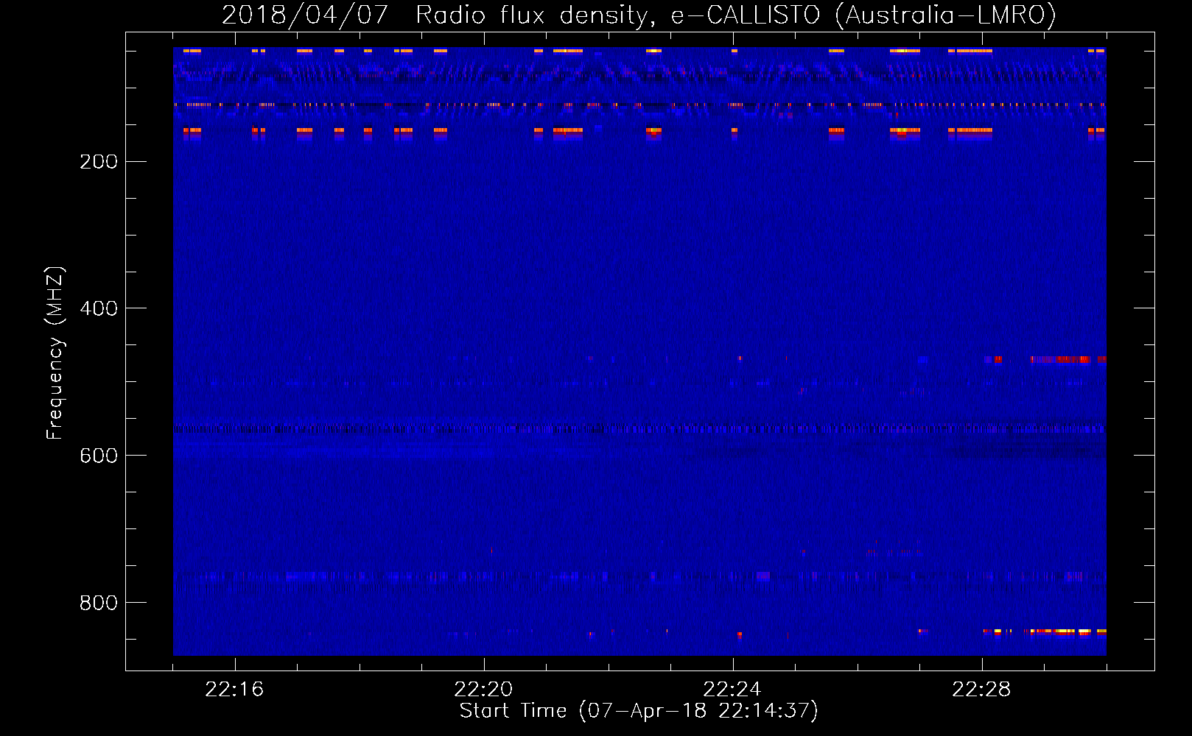This screenshot has width=1192, height=736.
Task: Click the 200 frequency tick label
Action: pyautogui.click(x=99, y=162)
